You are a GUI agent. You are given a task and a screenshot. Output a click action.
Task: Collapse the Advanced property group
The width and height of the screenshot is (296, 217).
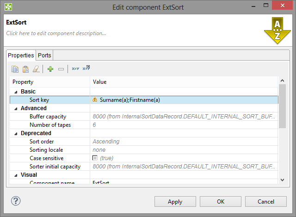pyautogui.click(x=16, y=108)
